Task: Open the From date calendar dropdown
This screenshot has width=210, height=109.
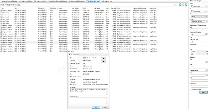Action: 205,6
